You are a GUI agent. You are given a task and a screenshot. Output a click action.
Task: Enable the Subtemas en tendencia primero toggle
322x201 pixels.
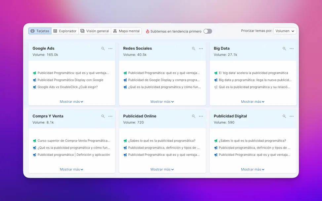(208, 31)
